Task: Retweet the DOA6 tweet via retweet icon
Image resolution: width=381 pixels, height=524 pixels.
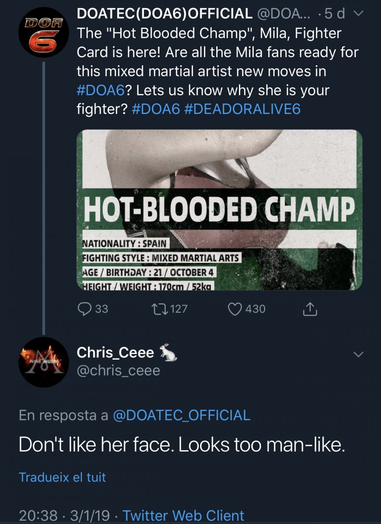Action: (x=156, y=309)
